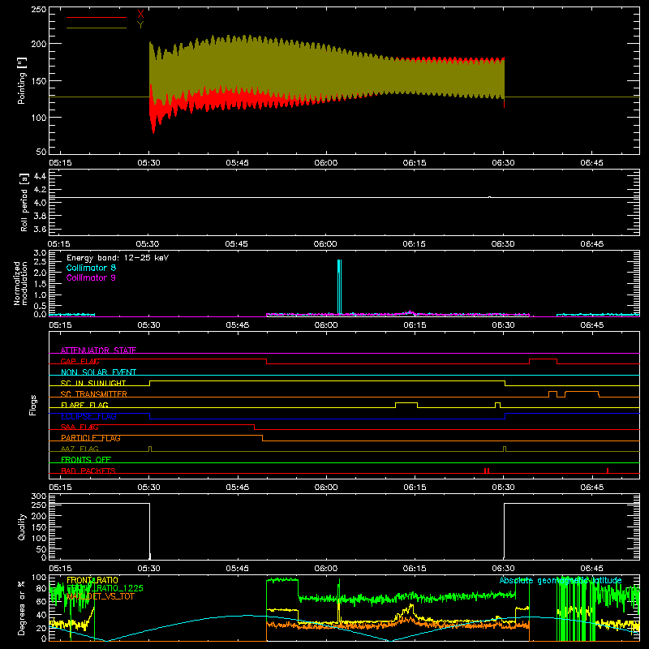Click the AAZ_FLAG label
This screenshot has width=649, height=649.
click(80, 449)
